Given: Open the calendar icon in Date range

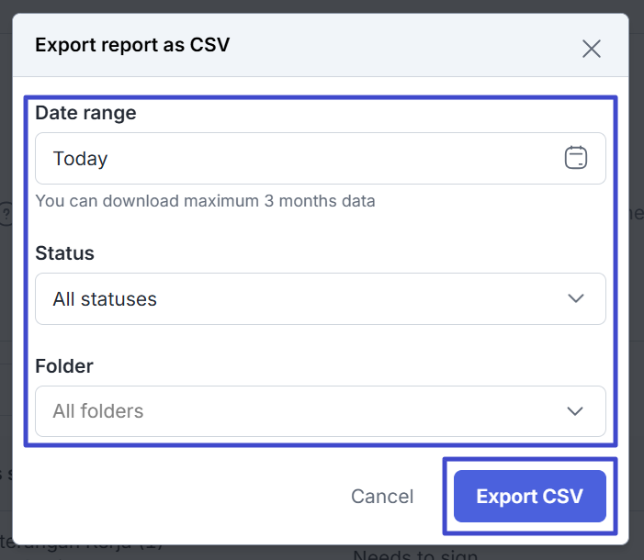Looking at the screenshot, I should (x=576, y=158).
